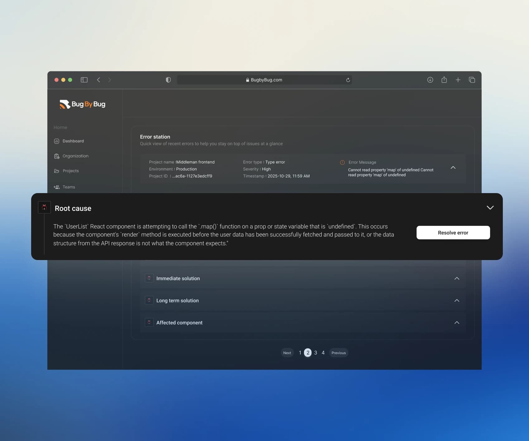Click the Root cause bug icon
529x441 pixels.
(x=44, y=207)
